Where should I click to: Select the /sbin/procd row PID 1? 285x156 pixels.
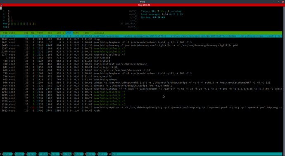click(x=141, y=58)
